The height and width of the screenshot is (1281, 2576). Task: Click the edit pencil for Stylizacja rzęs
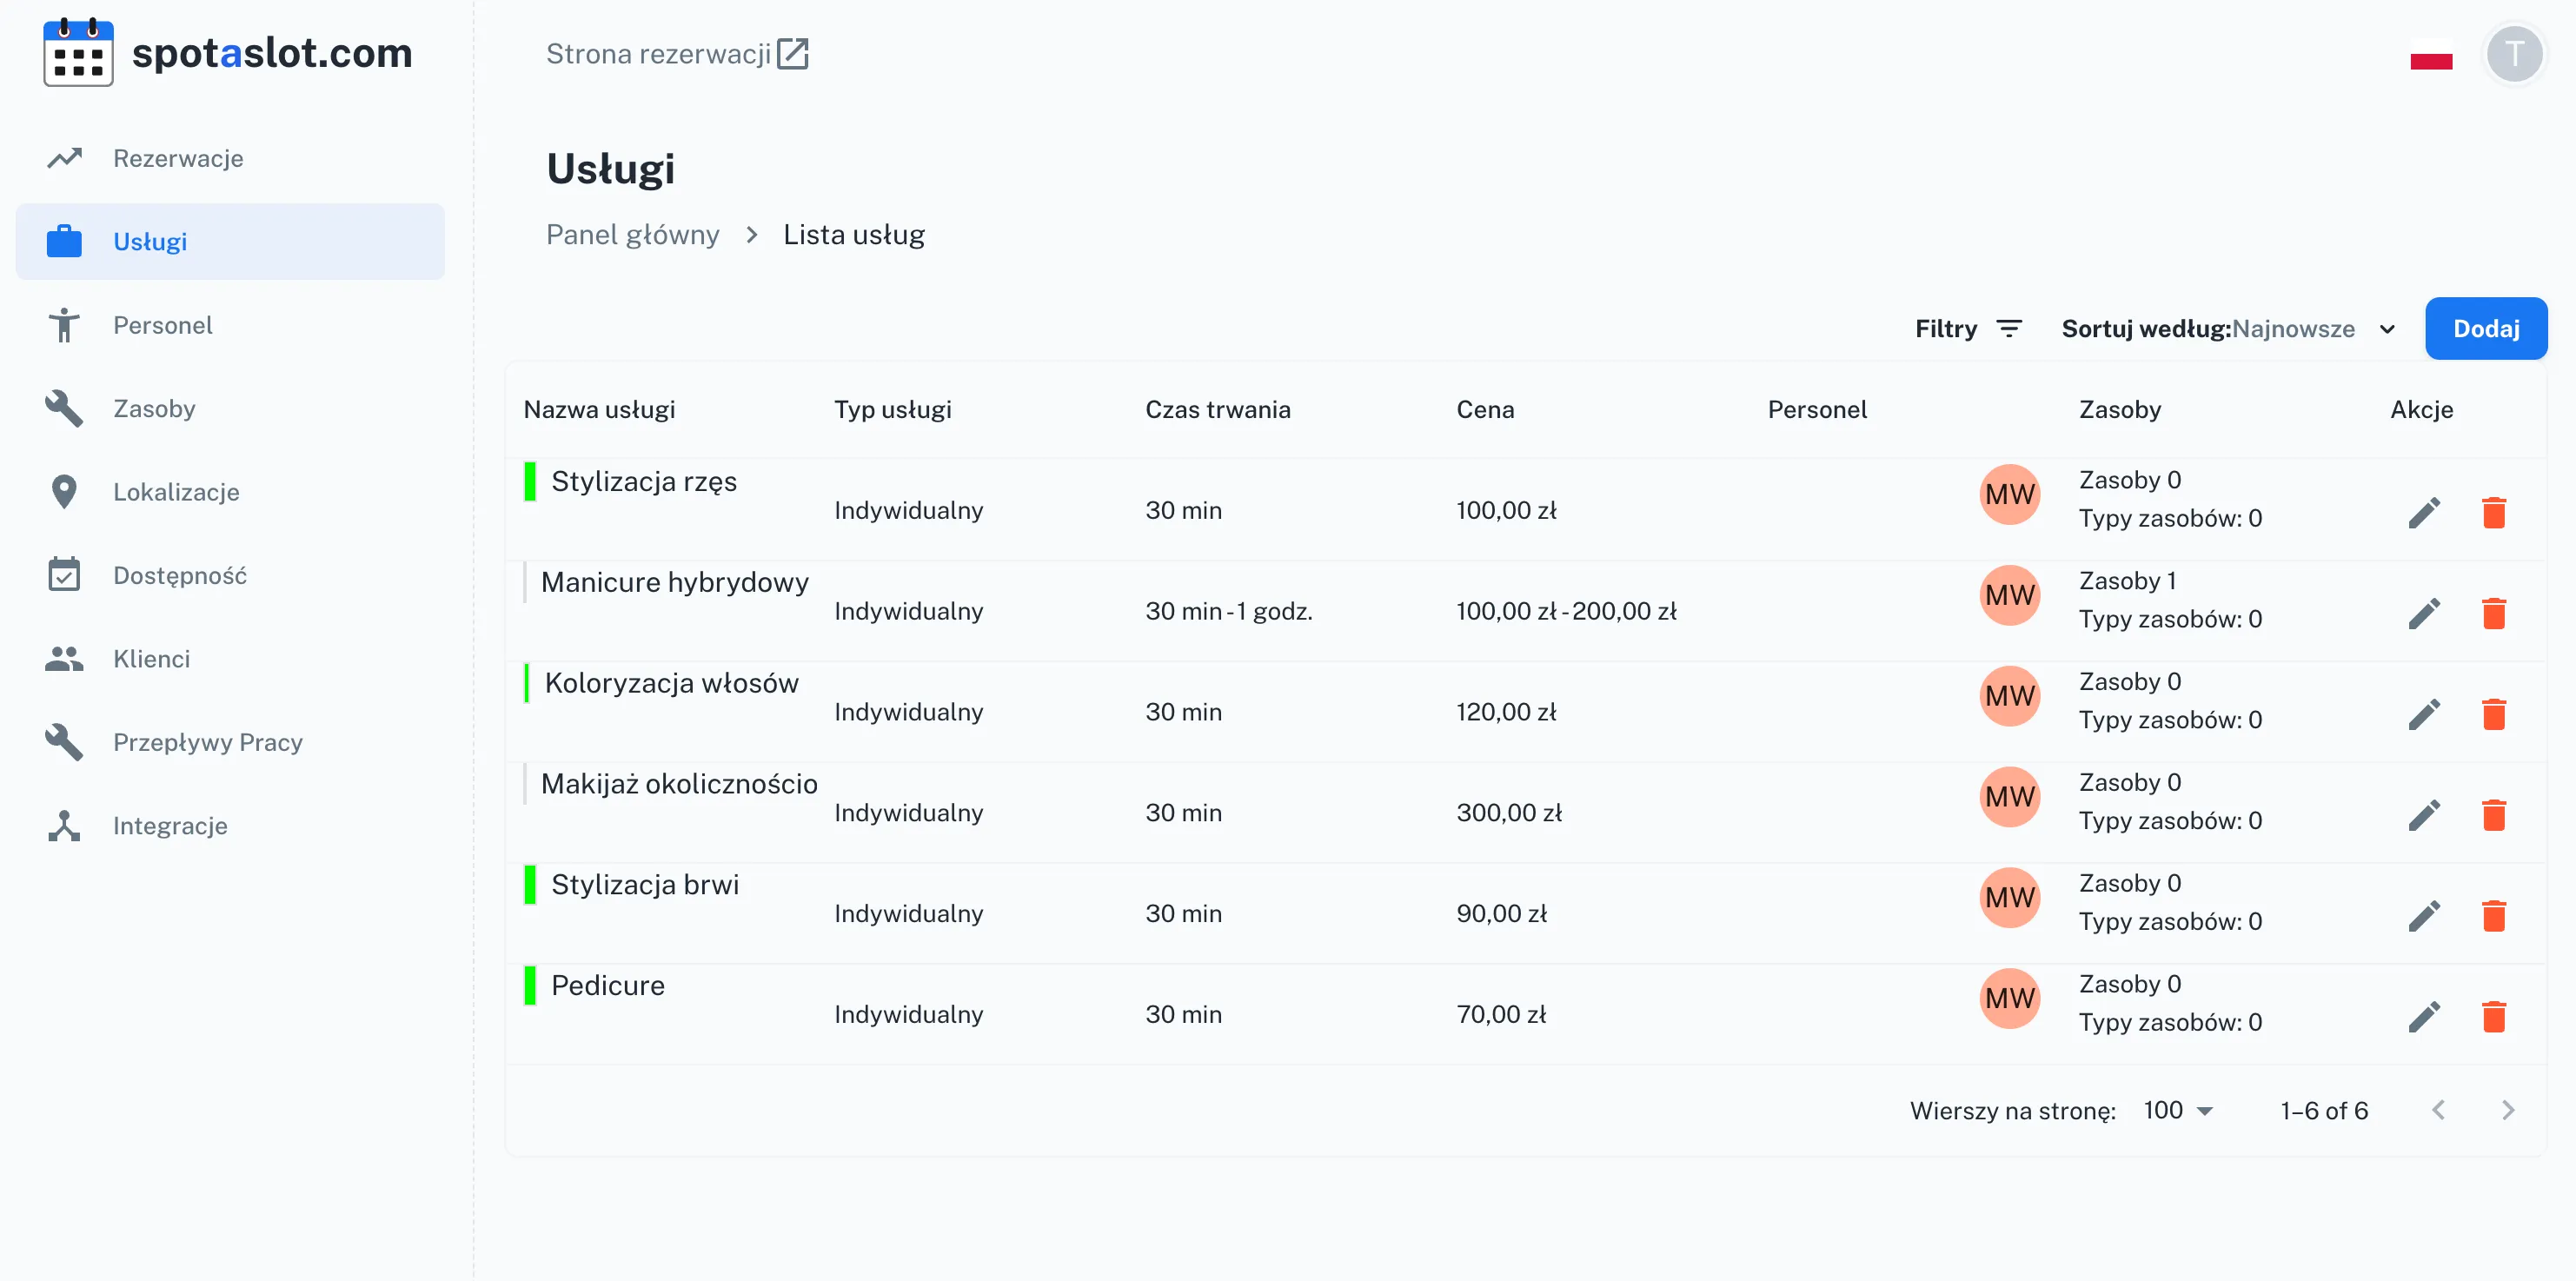point(2424,513)
